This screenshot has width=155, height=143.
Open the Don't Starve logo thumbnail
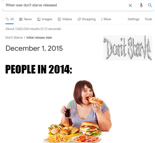click(128, 48)
